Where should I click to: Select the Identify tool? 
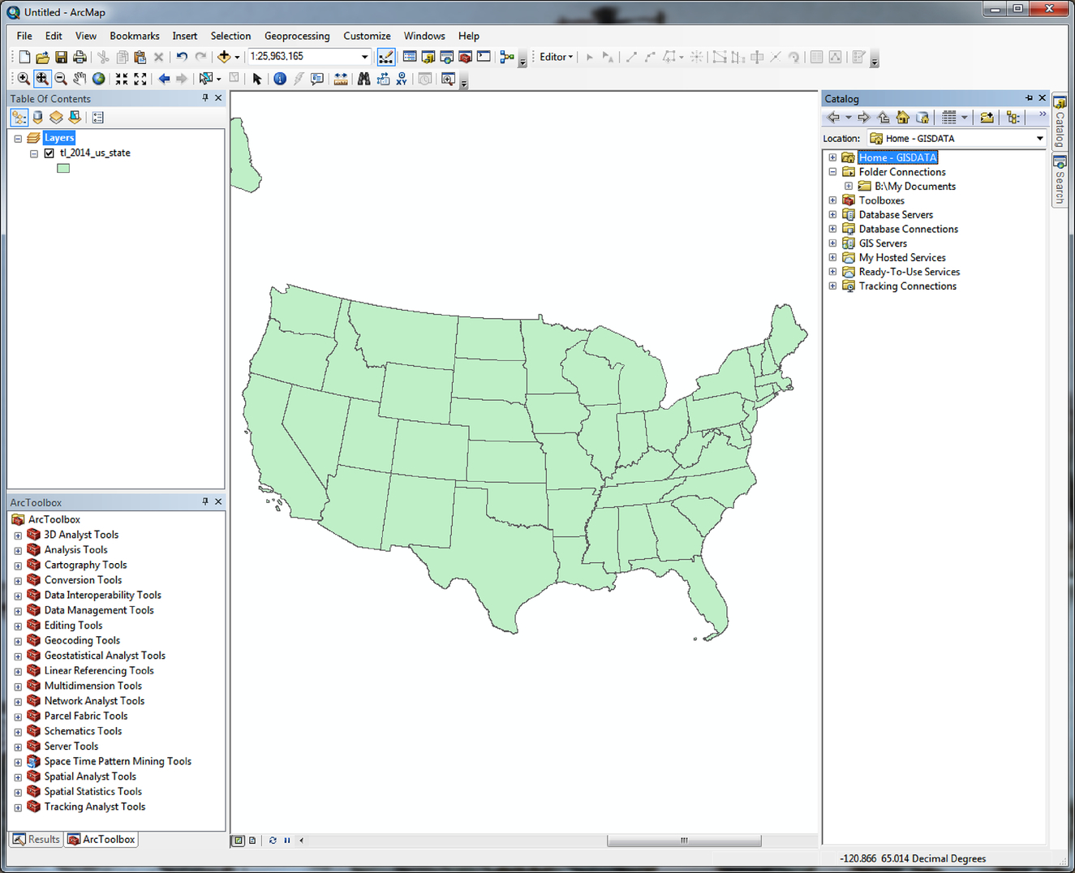[x=280, y=79]
